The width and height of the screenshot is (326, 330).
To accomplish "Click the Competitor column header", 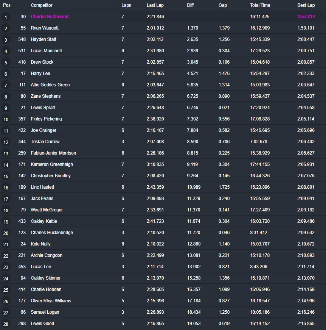I will 42,5.
